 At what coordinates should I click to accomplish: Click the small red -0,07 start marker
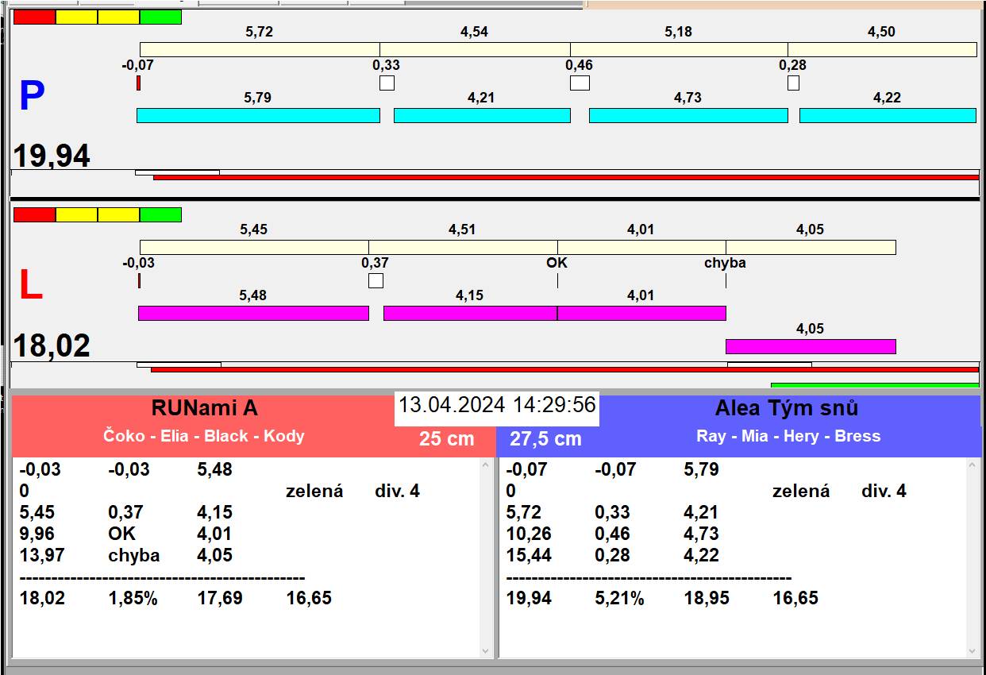pyautogui.click(x=138, y=83)
